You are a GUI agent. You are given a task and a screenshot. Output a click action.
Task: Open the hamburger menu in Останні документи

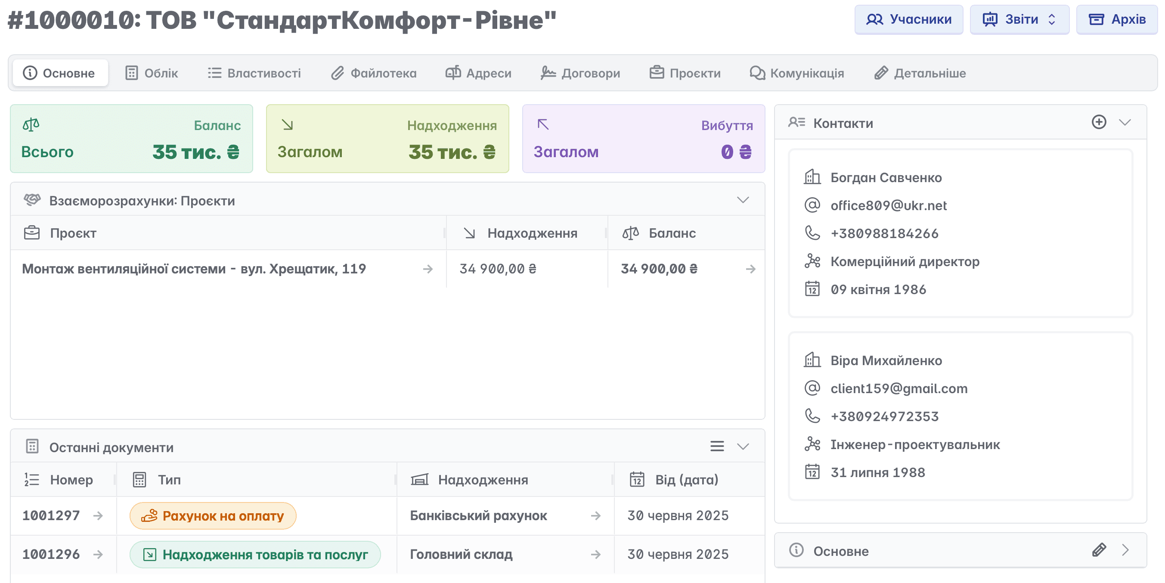tap(717, 447)
